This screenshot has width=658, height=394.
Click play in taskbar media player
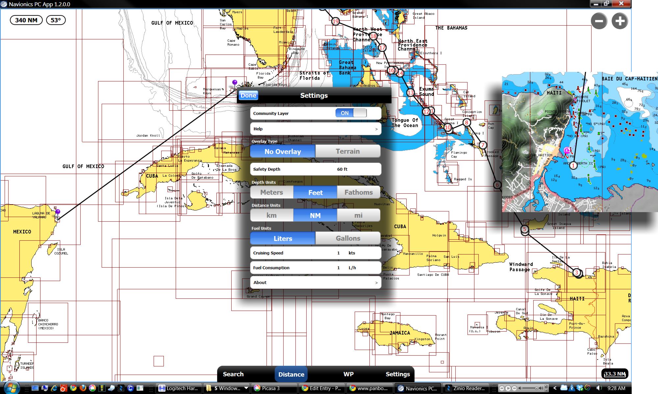tap(508, 388)
